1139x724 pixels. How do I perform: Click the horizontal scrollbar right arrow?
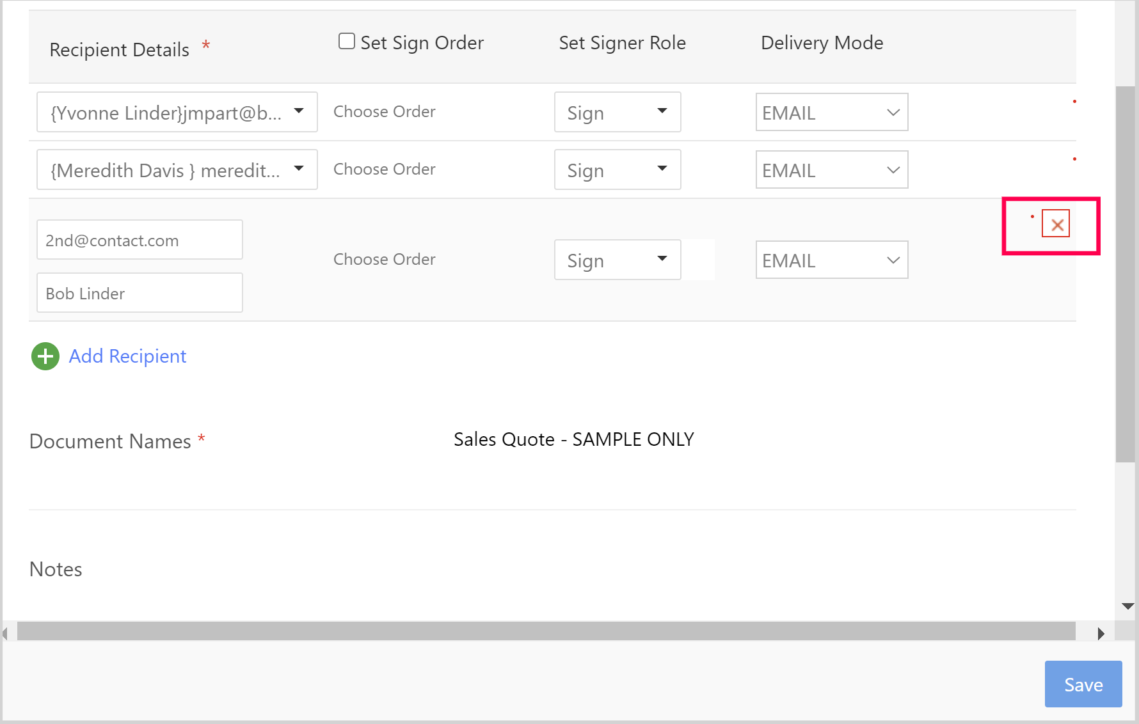click(1101, 633)
